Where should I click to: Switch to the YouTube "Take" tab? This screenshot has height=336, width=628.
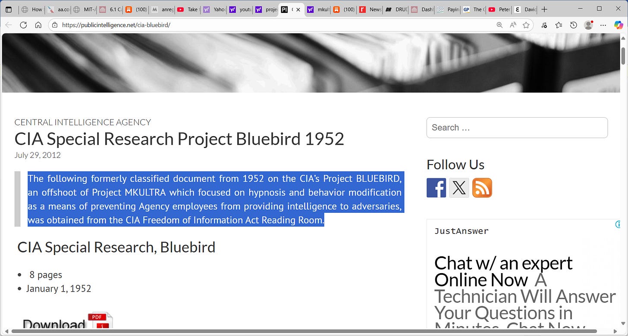point(187,9)
